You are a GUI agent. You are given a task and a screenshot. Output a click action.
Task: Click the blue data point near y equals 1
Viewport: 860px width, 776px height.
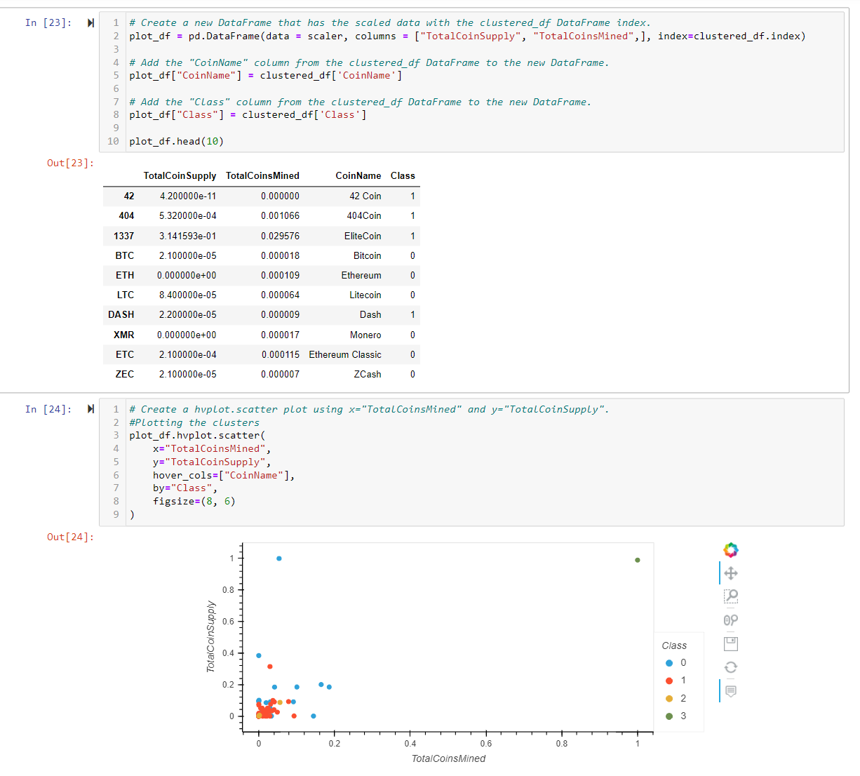coord(279,558)
